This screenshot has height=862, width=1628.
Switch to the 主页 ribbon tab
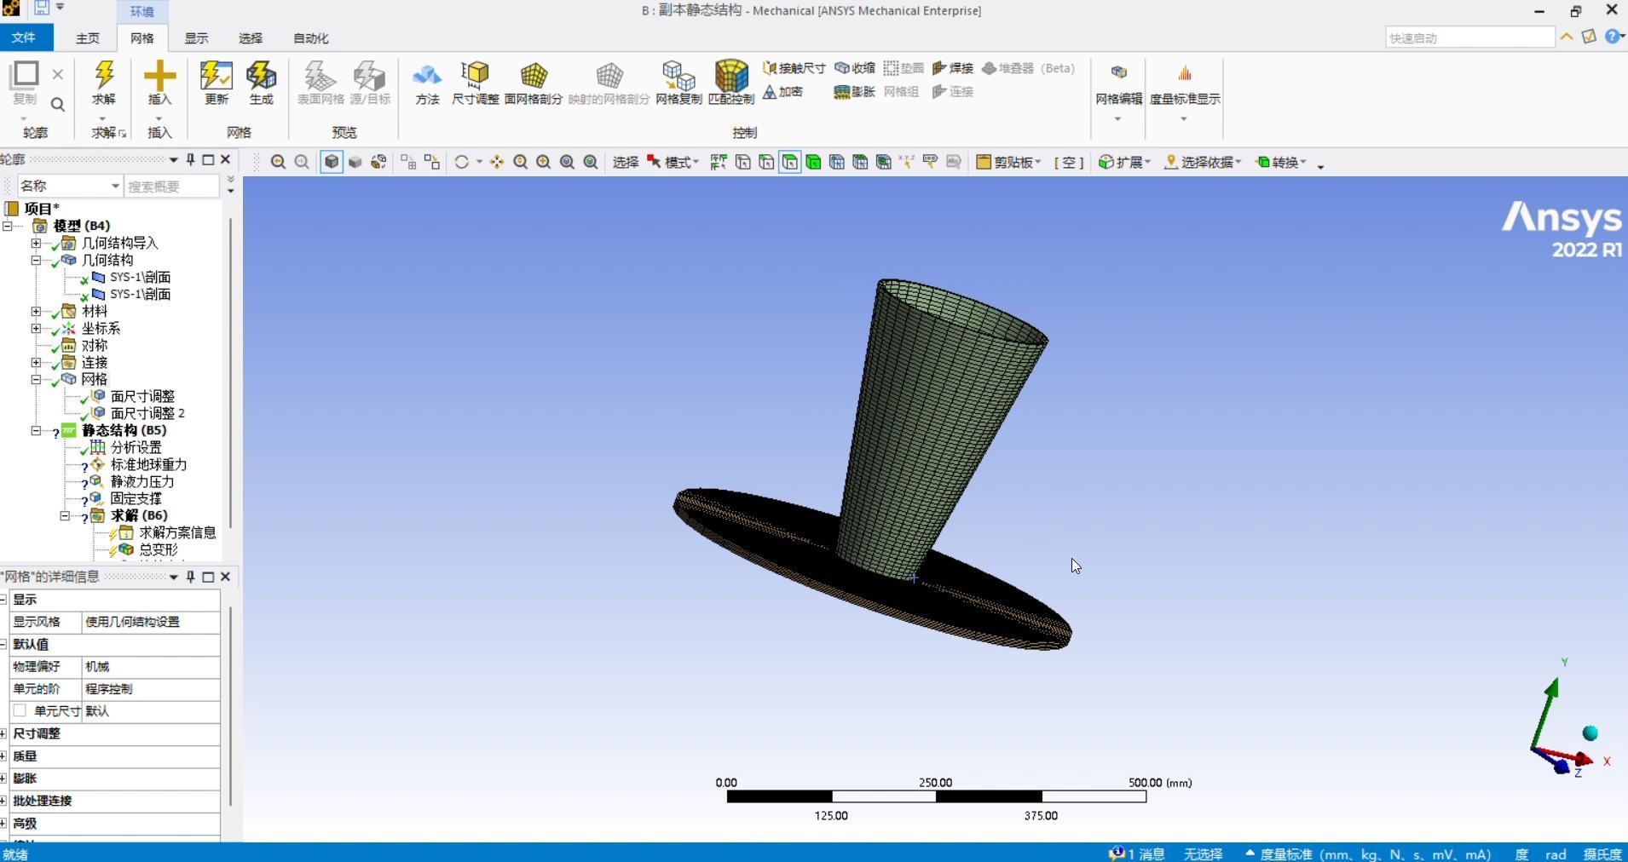tap(88, 37)
